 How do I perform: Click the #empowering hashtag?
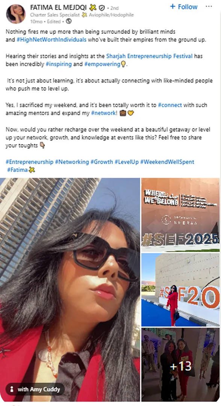[x=102, y=64]
